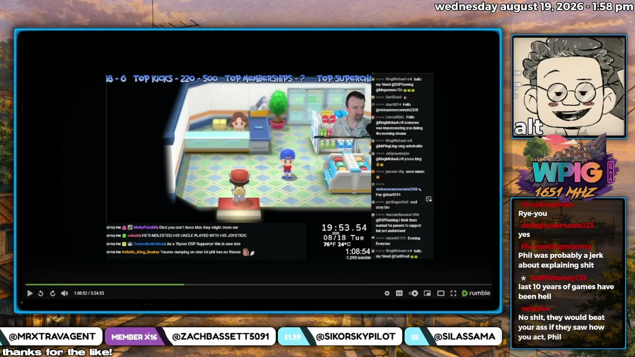The height and width of the screenshot is (357, 635).
Task: Mute the video with the speaker icon
Action: point(64,293)
